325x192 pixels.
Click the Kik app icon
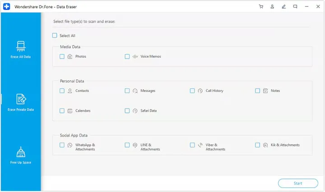pos(265,145)
